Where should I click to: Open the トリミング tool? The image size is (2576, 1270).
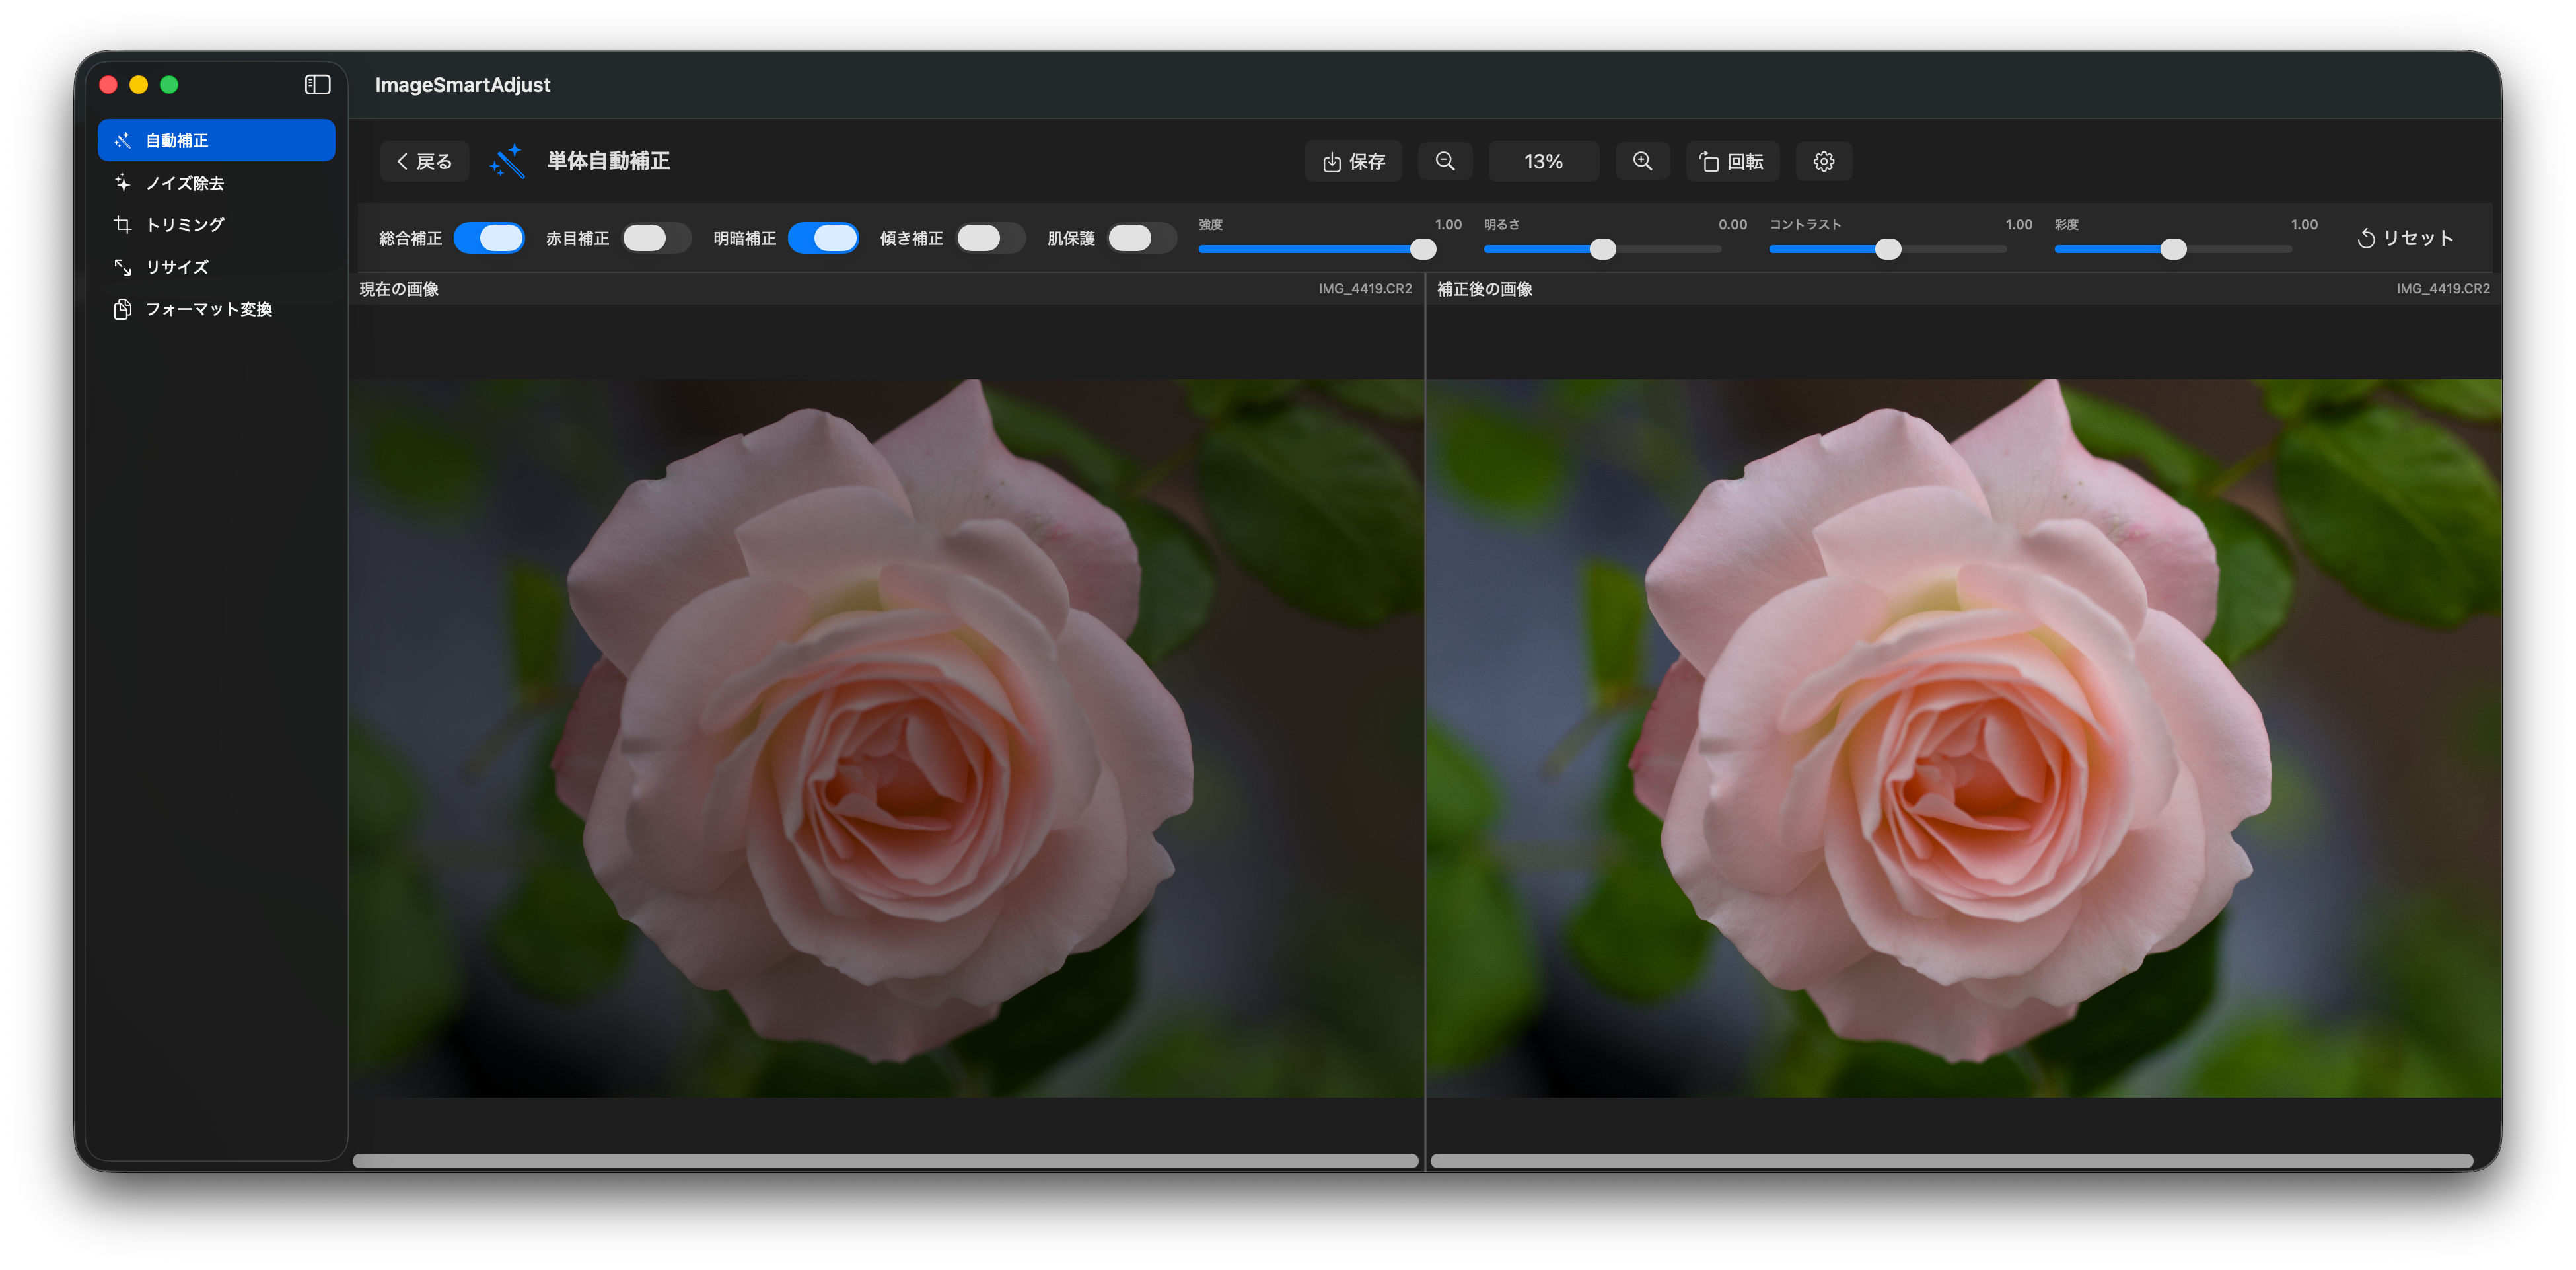[185, 224]
